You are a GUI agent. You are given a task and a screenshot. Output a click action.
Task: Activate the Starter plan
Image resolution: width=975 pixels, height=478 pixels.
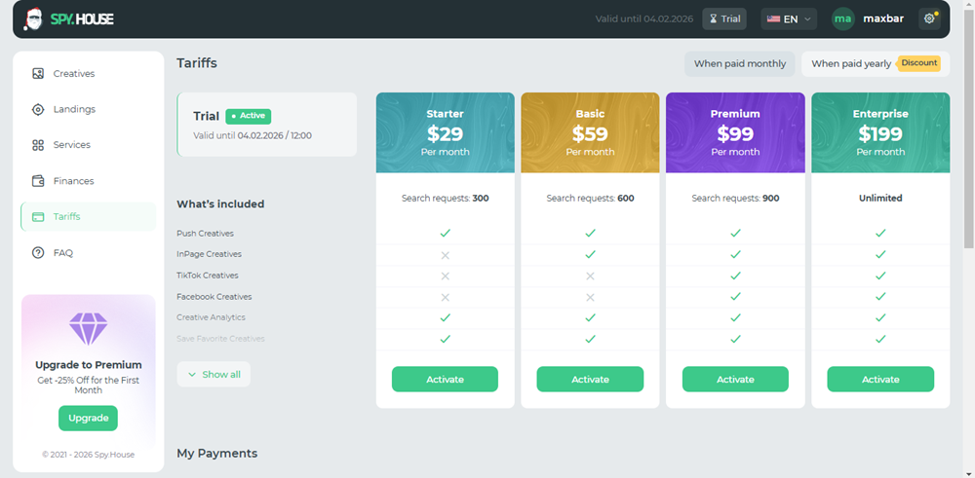[445, 380]
